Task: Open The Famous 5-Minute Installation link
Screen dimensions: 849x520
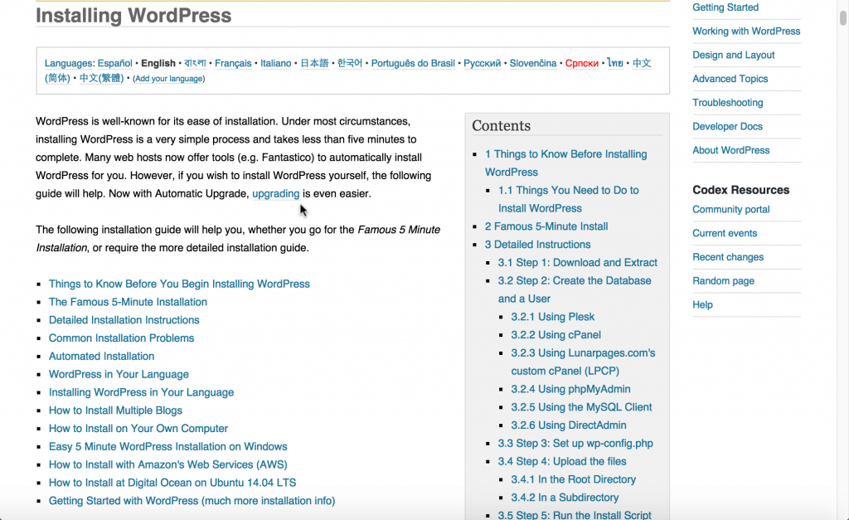Action: click(128, 302)
